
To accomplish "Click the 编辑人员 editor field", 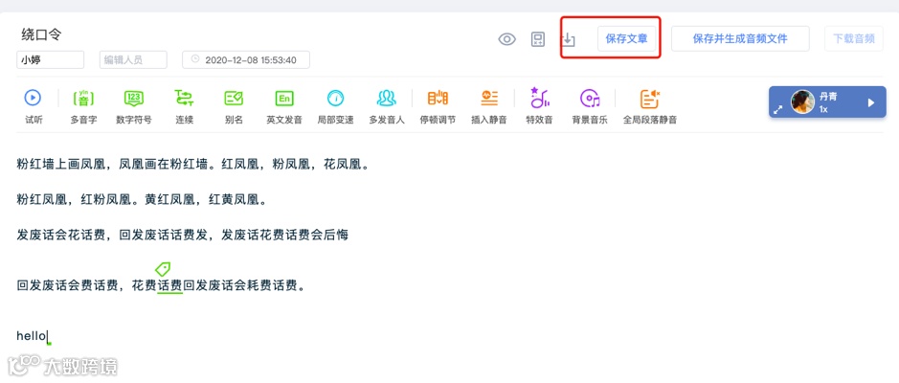I will (133, 59).
